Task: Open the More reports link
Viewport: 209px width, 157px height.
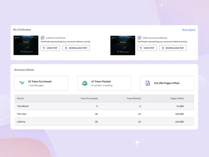Action: [189, 30]
